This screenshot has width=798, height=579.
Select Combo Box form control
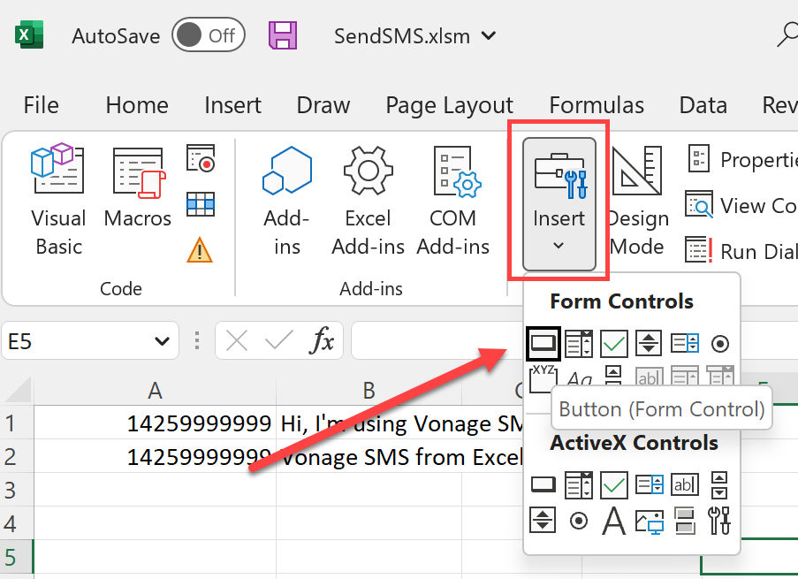[579, 343]
